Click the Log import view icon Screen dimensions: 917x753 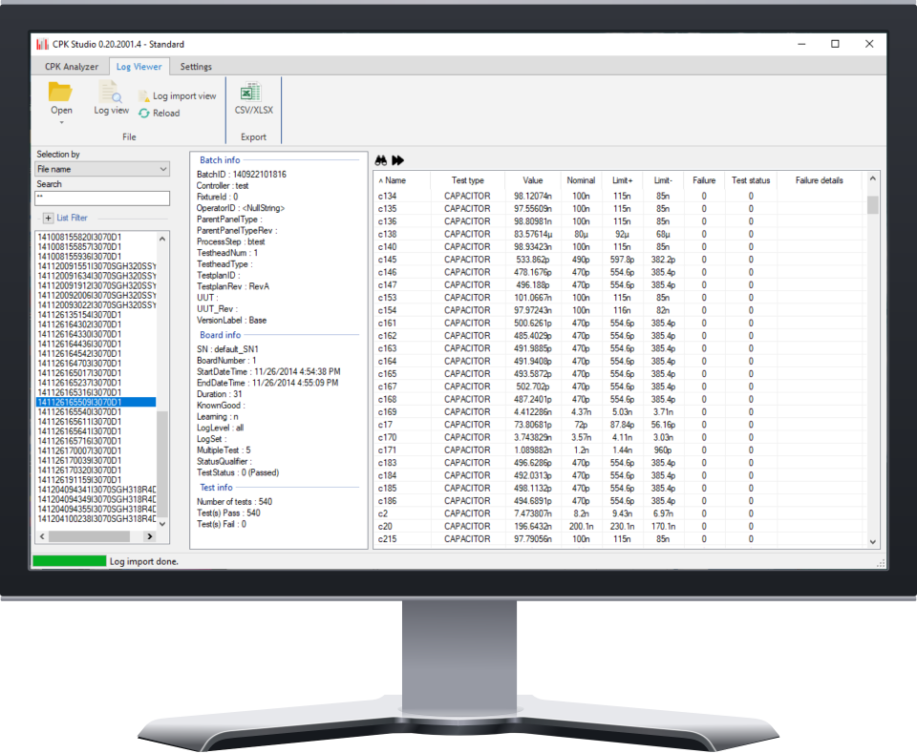point(144,96)
